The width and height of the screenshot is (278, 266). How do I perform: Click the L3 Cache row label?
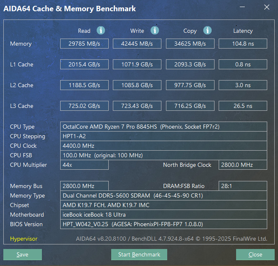[22, 106]
